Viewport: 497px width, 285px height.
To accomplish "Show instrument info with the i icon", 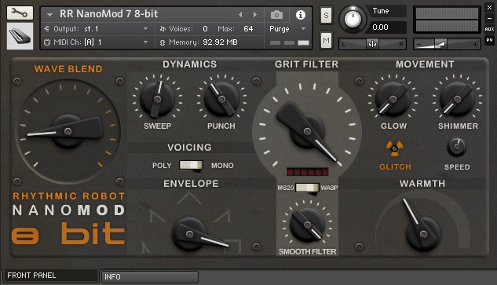I will [301, 15].
